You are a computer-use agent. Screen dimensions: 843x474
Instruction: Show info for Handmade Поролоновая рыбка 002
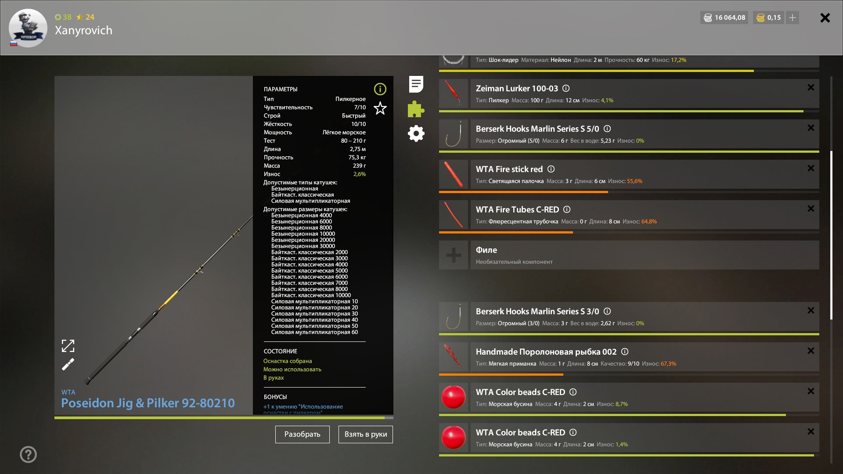(625, 352)
